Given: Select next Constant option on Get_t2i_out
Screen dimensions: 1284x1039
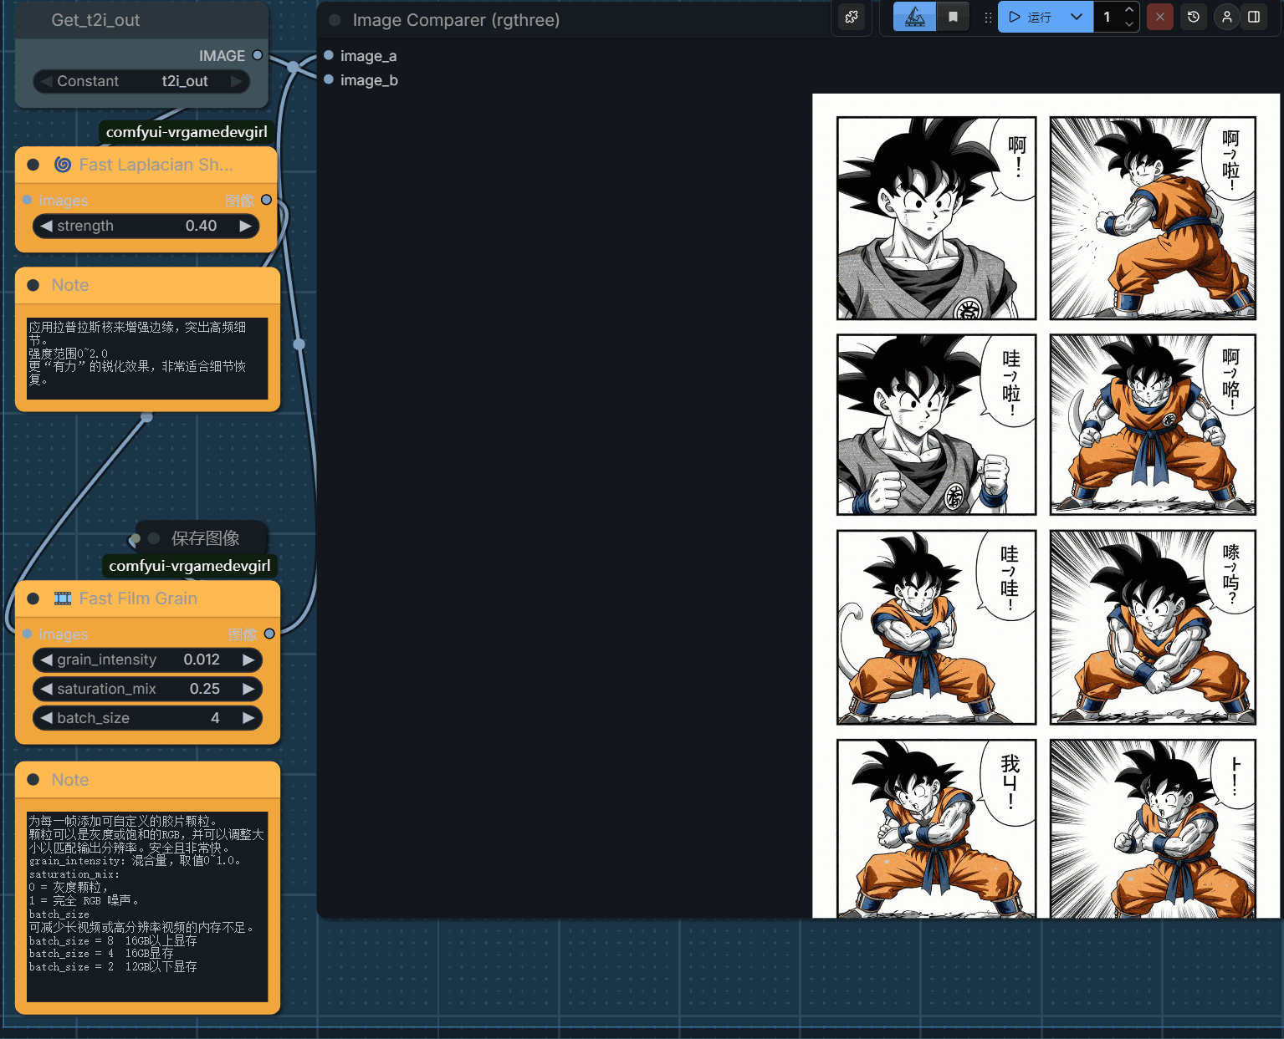Looking at the screenshot, I should pyautogui.click(x=237, y=81).
